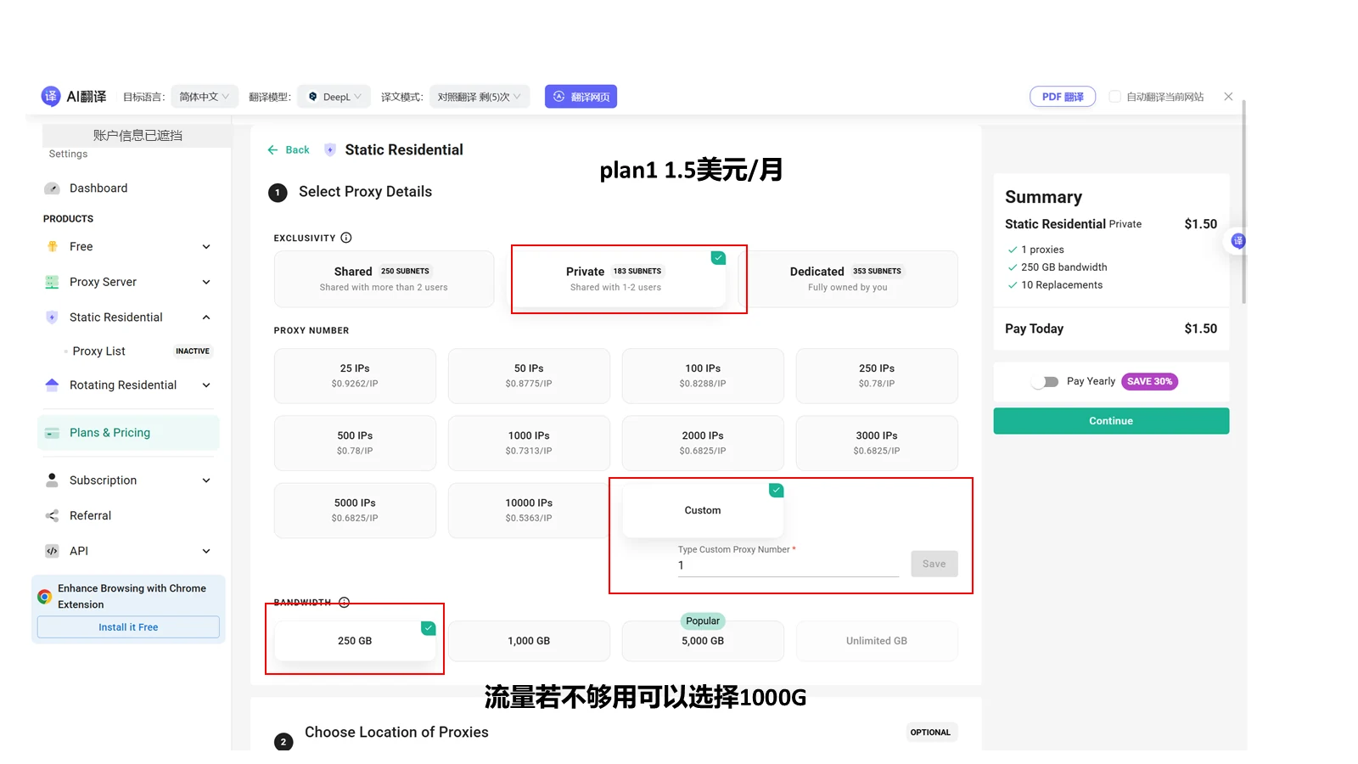
Task: Click the API code icon
Action: pos(52,551)
